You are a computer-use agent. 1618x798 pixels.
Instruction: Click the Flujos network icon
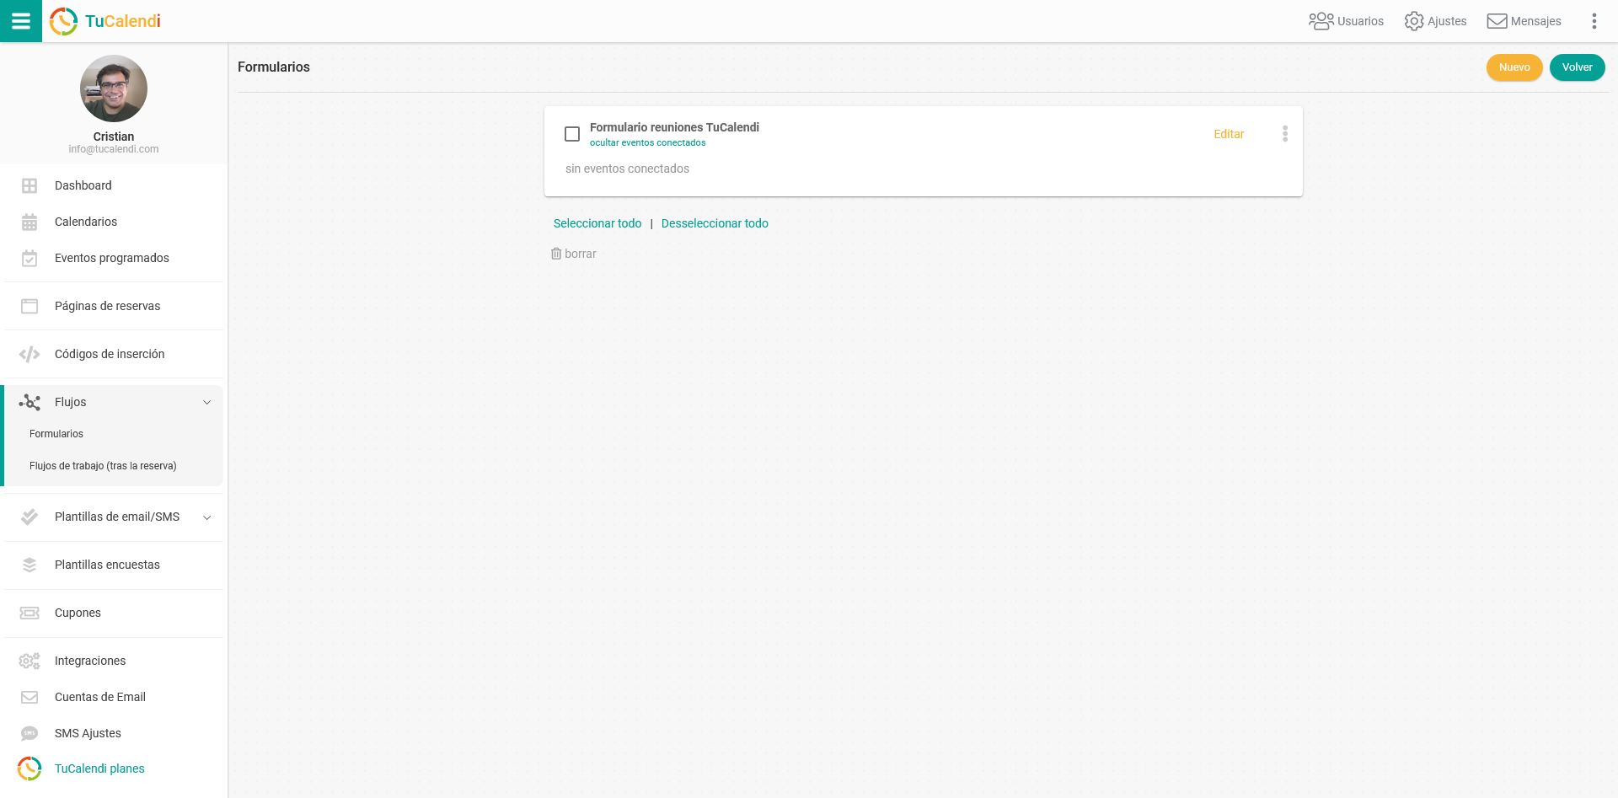(x=29, y=402)
